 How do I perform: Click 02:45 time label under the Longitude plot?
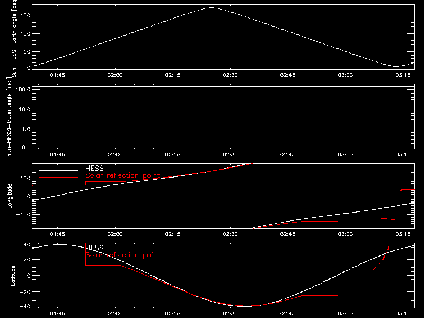click(288, 234)
